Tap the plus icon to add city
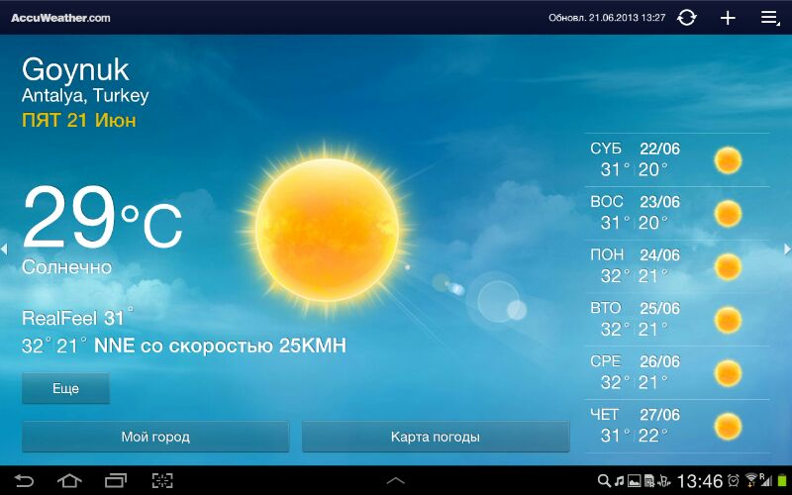The width and height of the screenshot is (792, 495). 728,18
